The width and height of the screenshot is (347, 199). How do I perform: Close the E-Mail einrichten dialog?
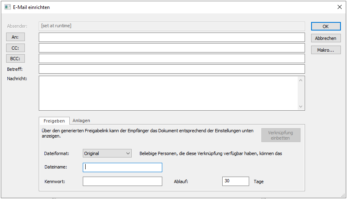[339, 7]
